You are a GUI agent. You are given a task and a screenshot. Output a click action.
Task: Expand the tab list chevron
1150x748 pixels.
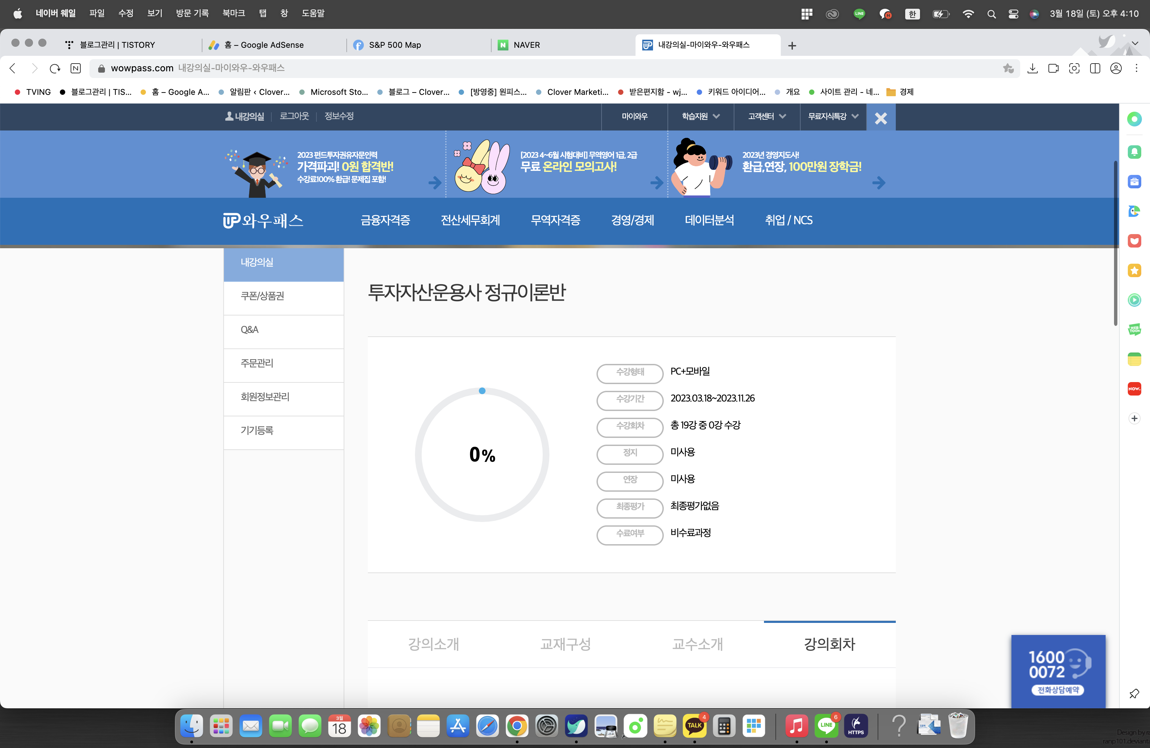coord(1135,43)
